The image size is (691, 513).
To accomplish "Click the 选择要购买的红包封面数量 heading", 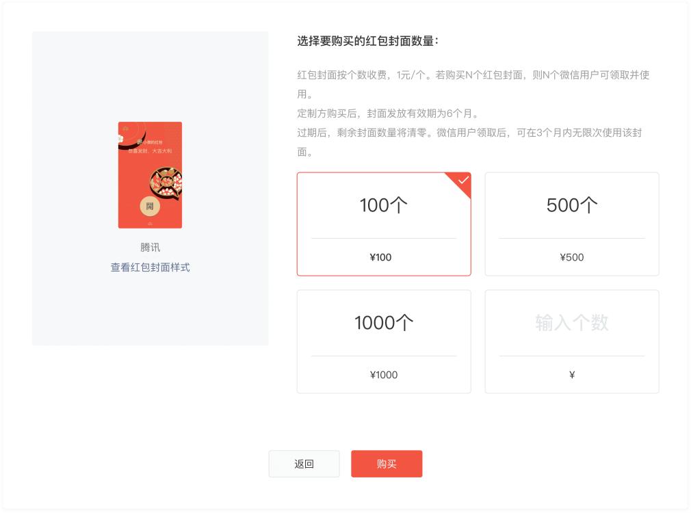I will [x=367, y=41].
